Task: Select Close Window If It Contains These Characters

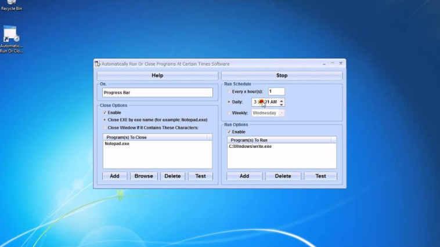Action: coord(104,128)
